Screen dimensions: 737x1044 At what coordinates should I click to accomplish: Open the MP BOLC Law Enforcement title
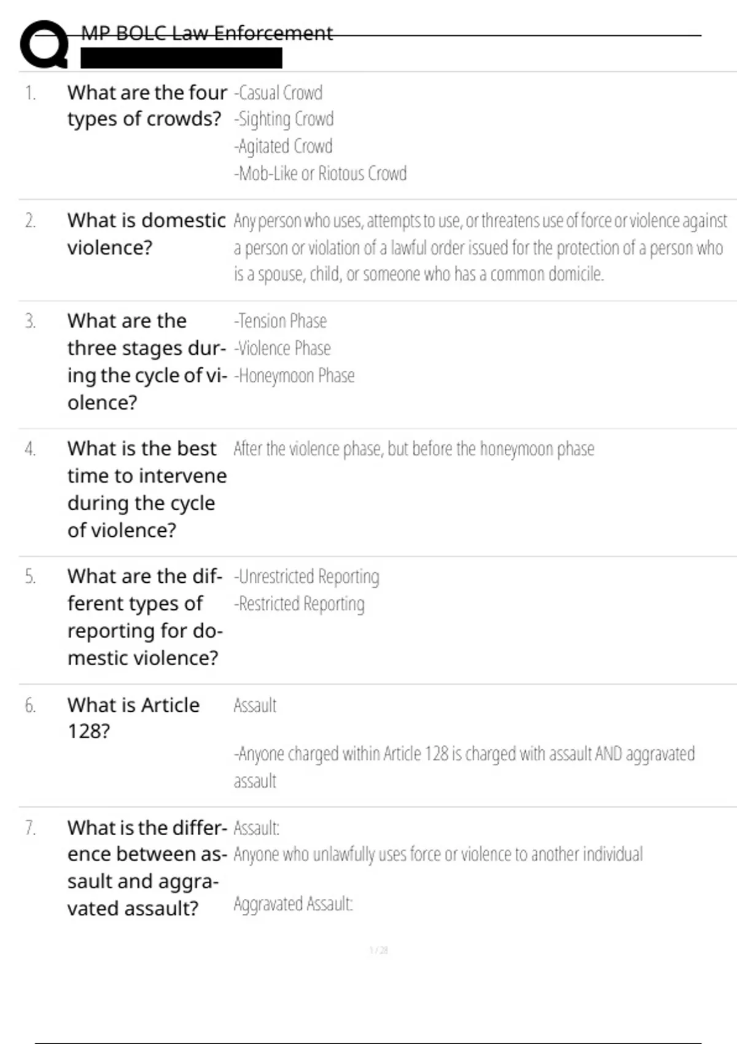(x=207, y=33)
